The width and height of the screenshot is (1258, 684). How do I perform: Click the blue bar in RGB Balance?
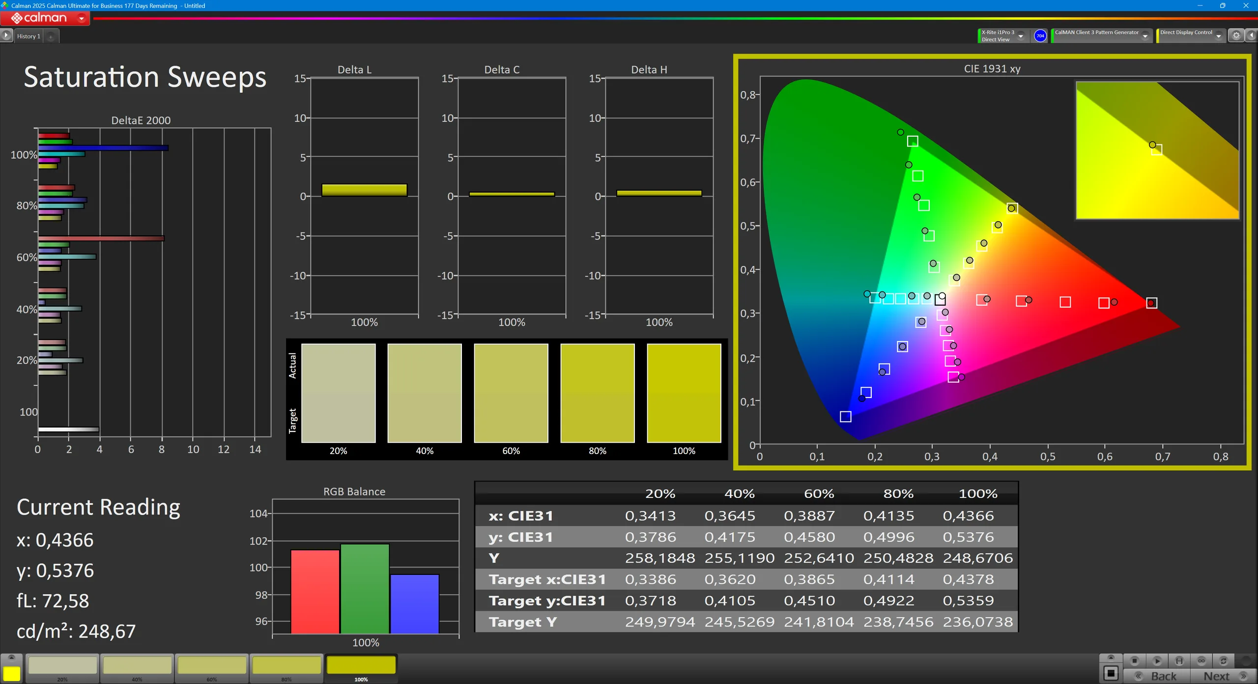415,604
